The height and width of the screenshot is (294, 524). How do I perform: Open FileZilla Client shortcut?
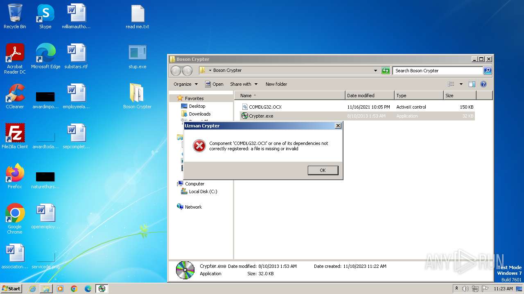(x=15, y=137)
